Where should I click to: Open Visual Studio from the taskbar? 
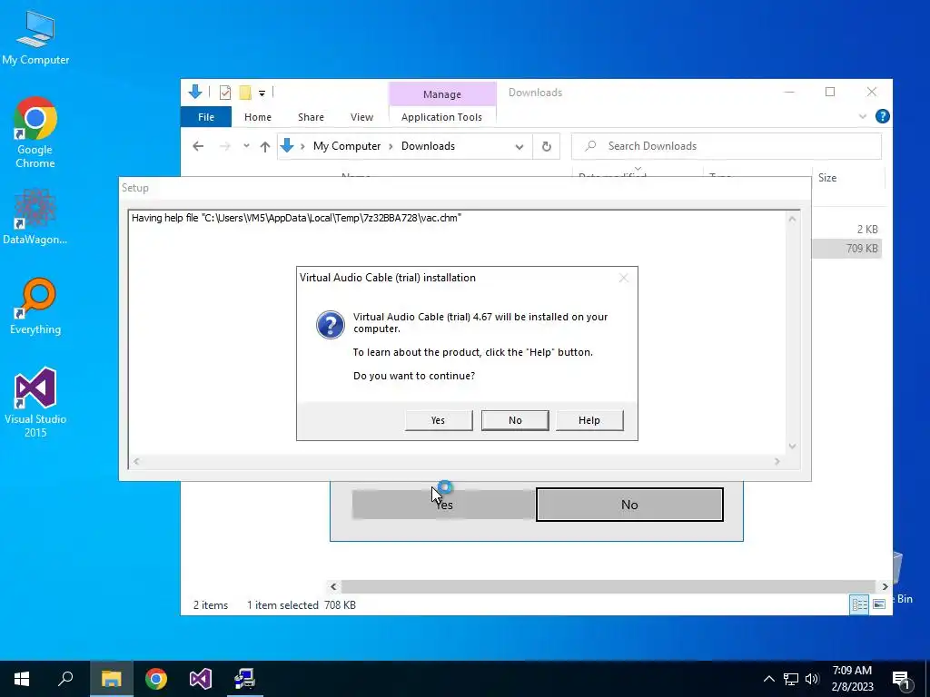pyautogui.click(x=201, y=679)
